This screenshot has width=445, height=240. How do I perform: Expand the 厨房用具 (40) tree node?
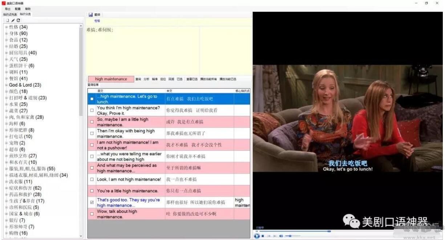point(7,53)
